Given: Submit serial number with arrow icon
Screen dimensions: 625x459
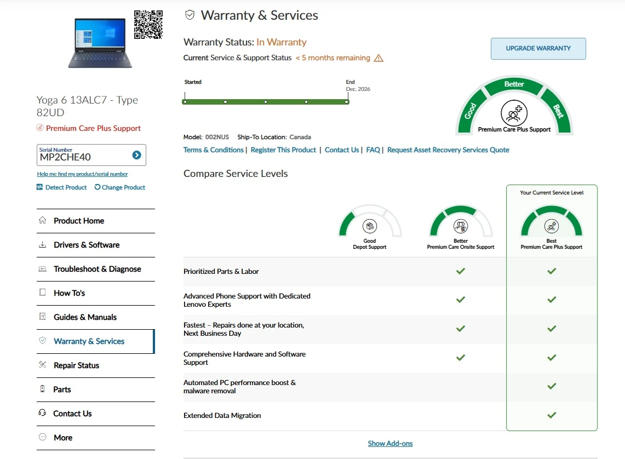Looking at the screenshot, I should [137, 155].
